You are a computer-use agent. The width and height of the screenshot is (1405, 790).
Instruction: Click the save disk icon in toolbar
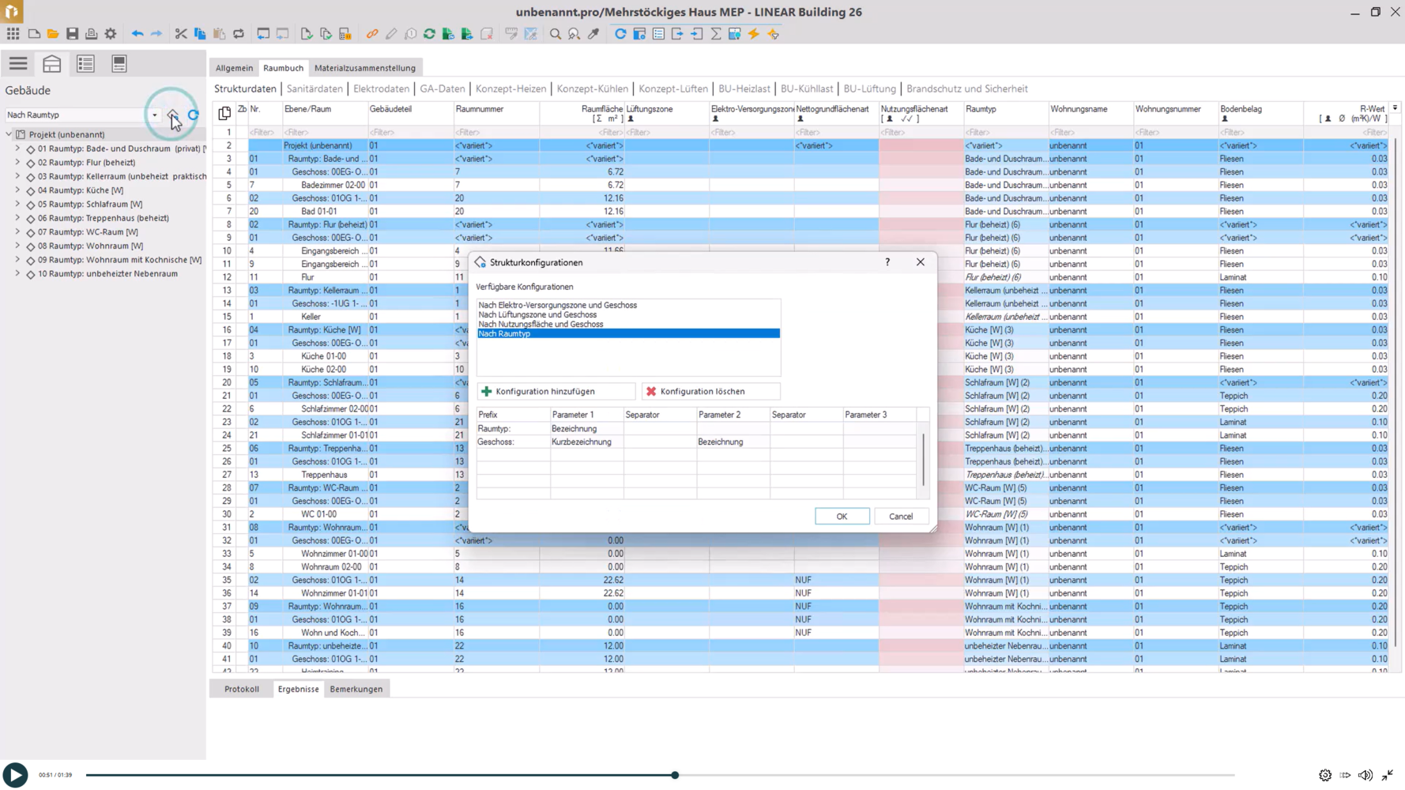72,34
